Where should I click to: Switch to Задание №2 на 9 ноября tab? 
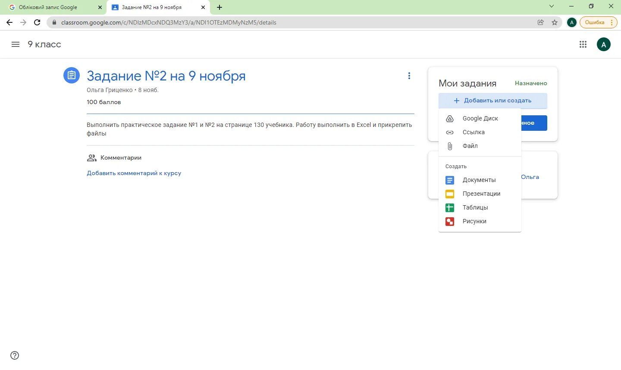coord(157,7)
